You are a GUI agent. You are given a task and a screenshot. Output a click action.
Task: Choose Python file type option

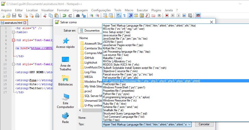[x=176, y=94]
